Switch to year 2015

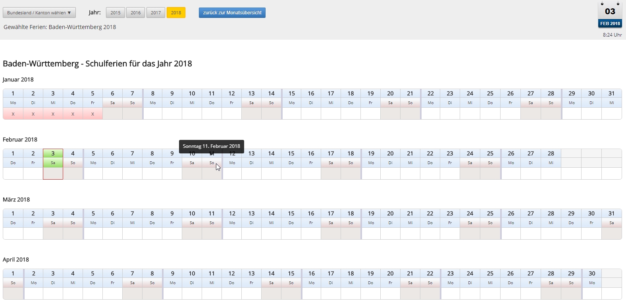[116, 13]
